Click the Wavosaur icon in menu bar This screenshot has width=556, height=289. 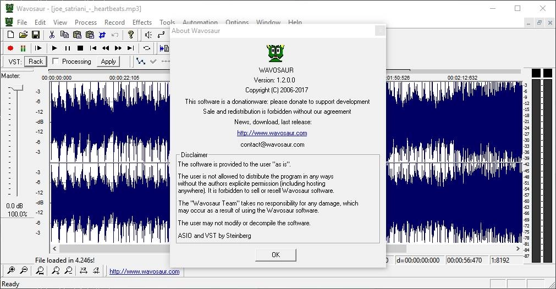(x=9, y=22)
